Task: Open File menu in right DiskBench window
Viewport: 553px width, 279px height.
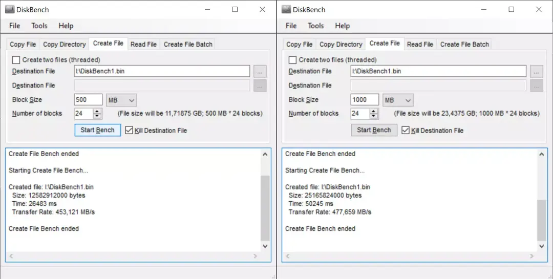Action: pos(291,26)
